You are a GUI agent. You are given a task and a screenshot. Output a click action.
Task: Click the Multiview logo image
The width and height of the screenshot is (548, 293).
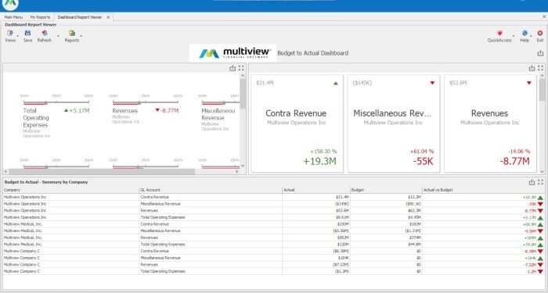pyautogui.click(x=233, y=53)
